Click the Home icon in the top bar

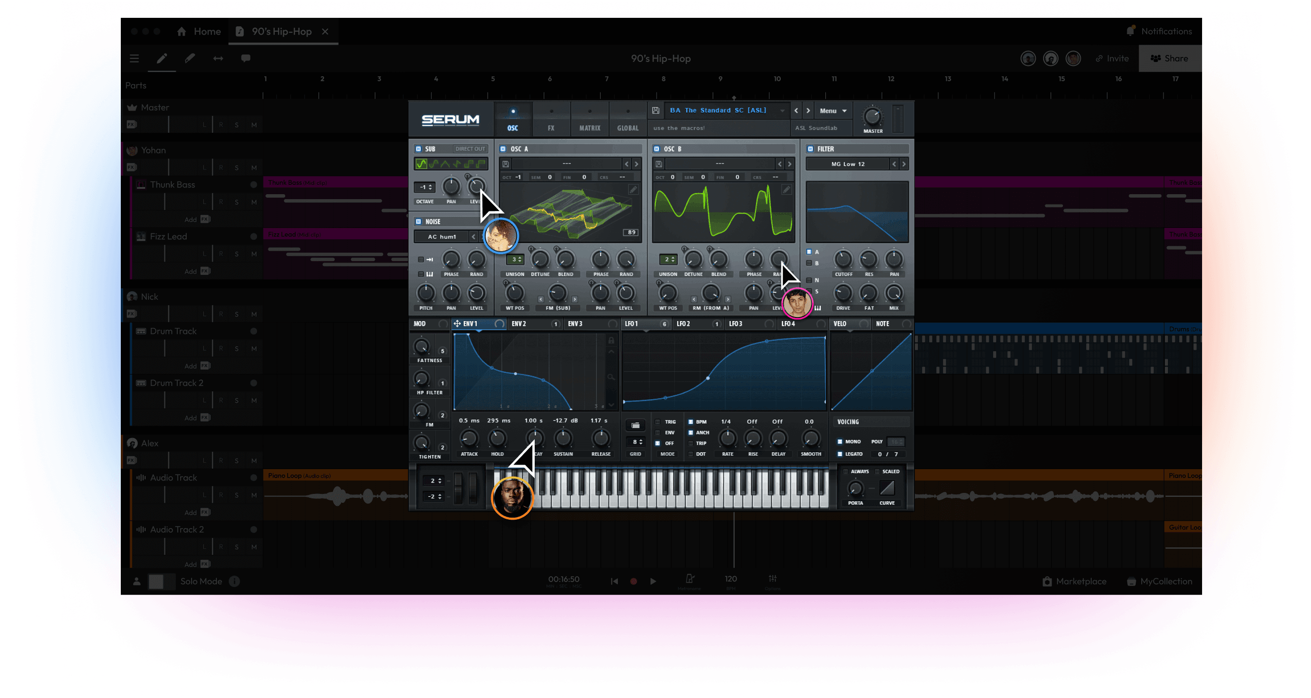tap(182, 31)
